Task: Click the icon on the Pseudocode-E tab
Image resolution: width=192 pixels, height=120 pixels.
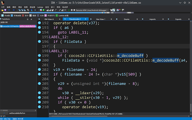Action: pos(65,19)
